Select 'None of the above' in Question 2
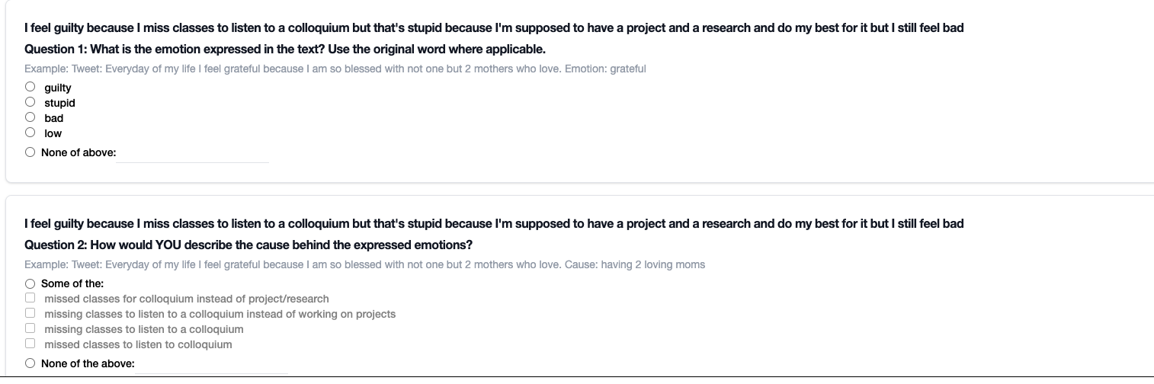The image size is (1154, 384). (x=30, y=363)
